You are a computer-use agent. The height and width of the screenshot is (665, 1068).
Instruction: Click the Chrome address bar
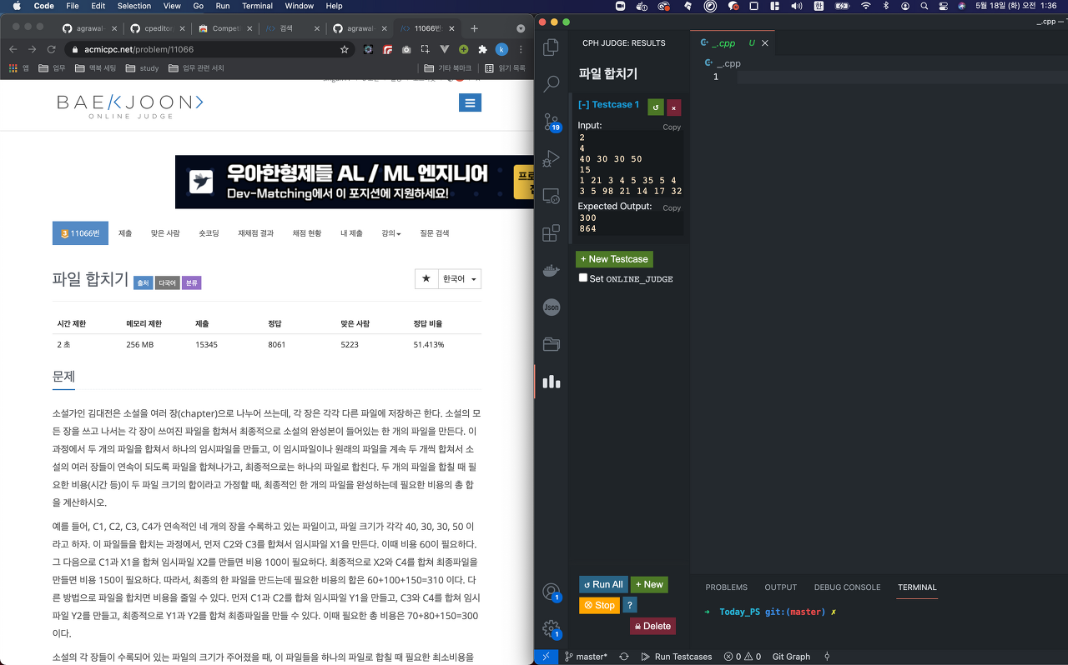point(209,50)
